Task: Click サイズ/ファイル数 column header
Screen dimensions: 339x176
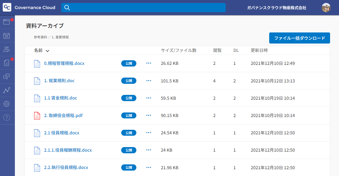Action: point(179,50)
